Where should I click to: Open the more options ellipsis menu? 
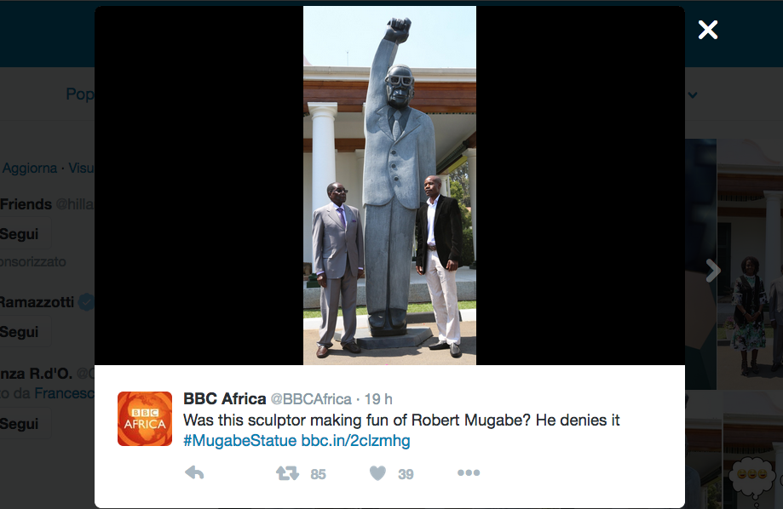[469, 472]
